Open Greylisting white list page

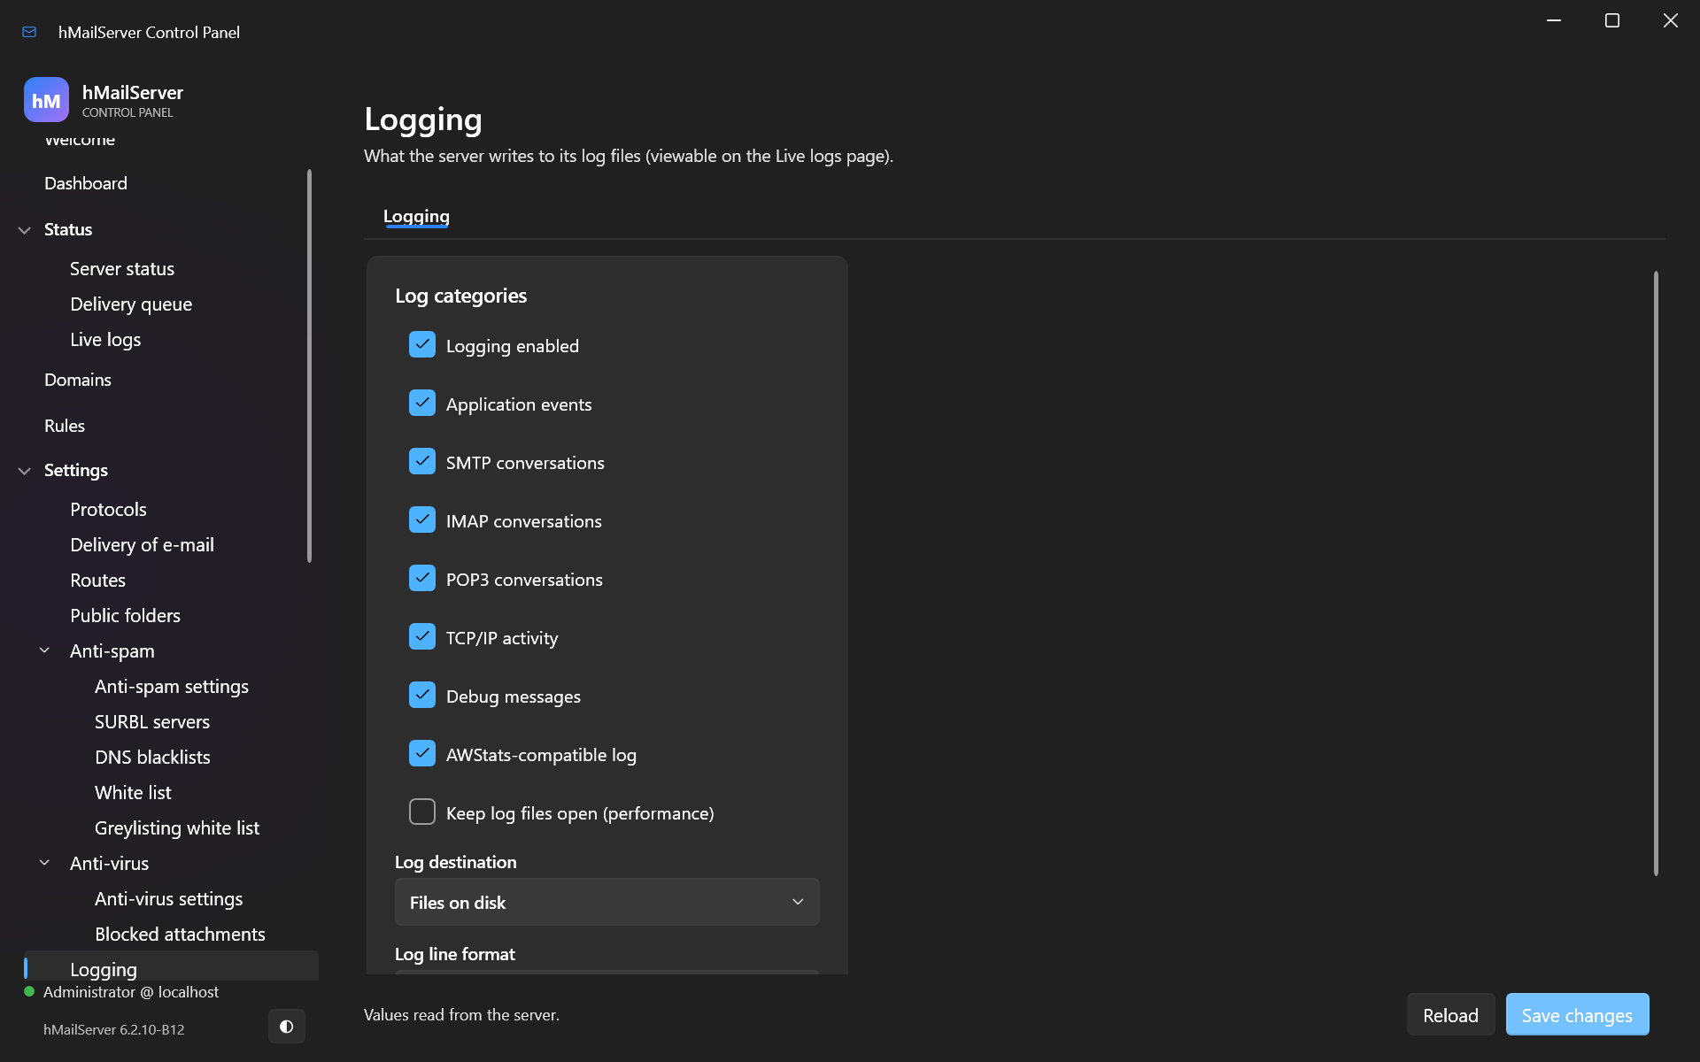tap(177, 828)
